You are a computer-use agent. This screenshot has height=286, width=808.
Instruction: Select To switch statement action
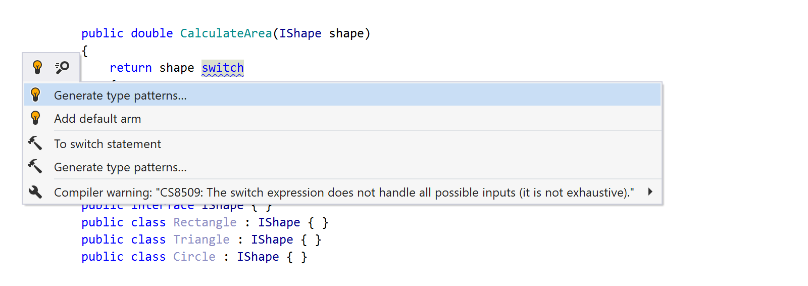(342, 144)
